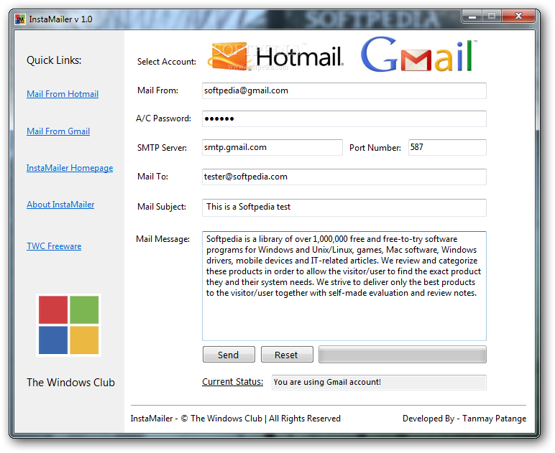Click inside the Mail Message text area
This screenshot has height=453, width=555.
[344, 286]
